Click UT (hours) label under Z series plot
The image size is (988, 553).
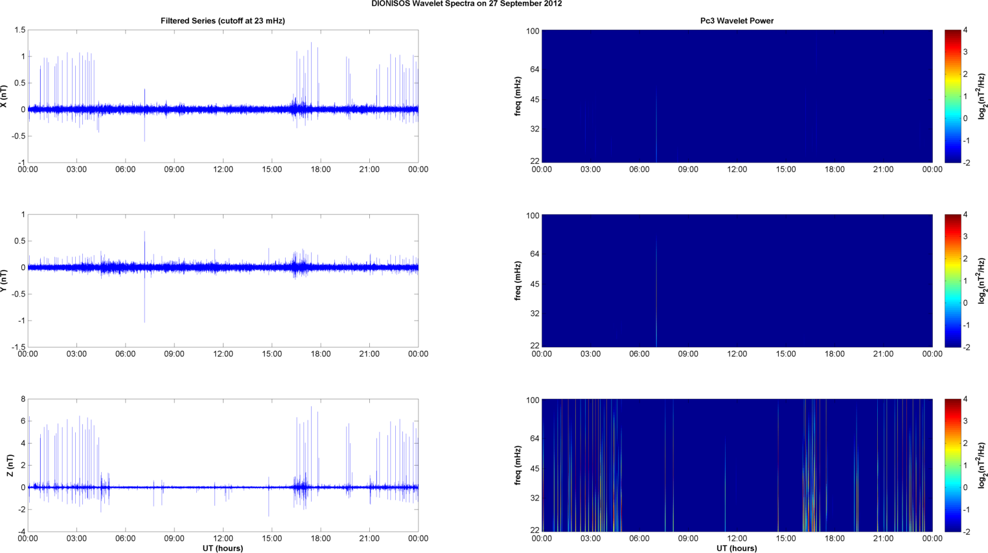pos(223,548)
